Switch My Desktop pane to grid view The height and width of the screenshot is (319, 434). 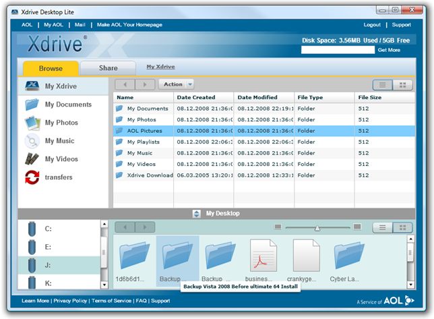pyautogui.click(x=402, y=228)
